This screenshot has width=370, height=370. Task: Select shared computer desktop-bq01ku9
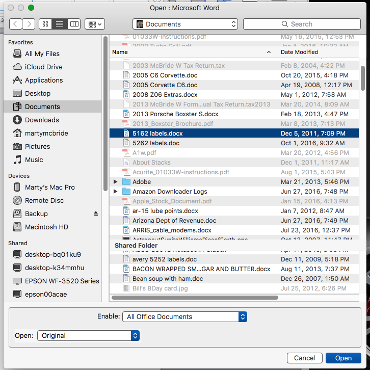pos(52,254)
